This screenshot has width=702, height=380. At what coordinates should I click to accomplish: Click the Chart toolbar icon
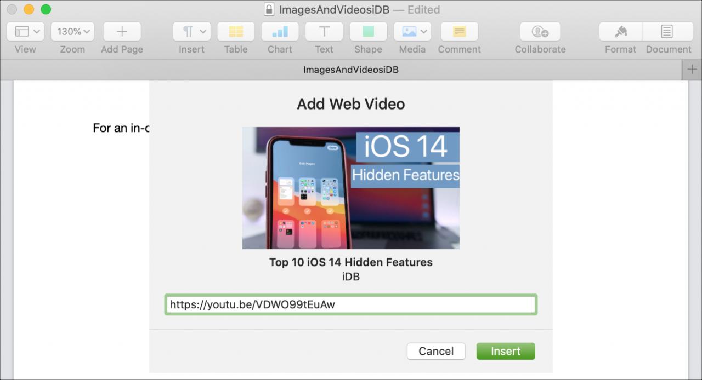[280, 32]
